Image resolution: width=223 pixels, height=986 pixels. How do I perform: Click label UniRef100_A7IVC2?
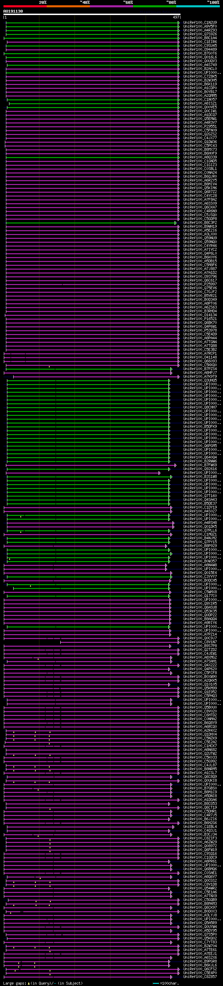coord(200,250)
